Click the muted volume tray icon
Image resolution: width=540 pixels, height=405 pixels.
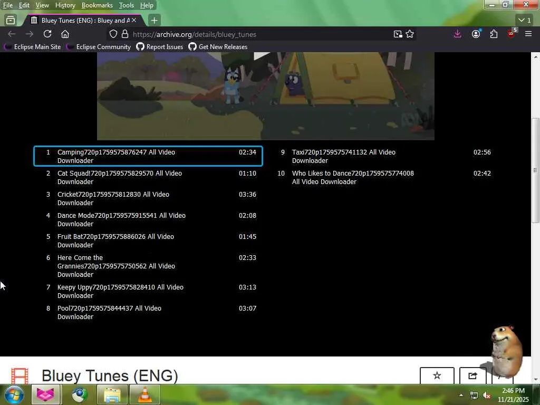coord(487,396)
